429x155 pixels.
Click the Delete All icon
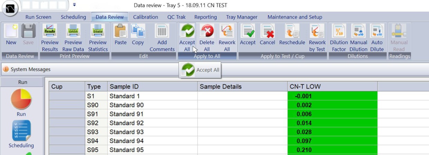pyautogui.click(x=207, y=32)
